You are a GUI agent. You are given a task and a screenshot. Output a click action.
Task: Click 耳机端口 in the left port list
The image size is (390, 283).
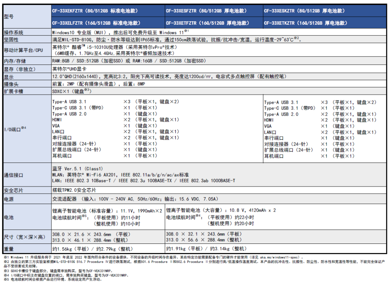pos(62,156)
